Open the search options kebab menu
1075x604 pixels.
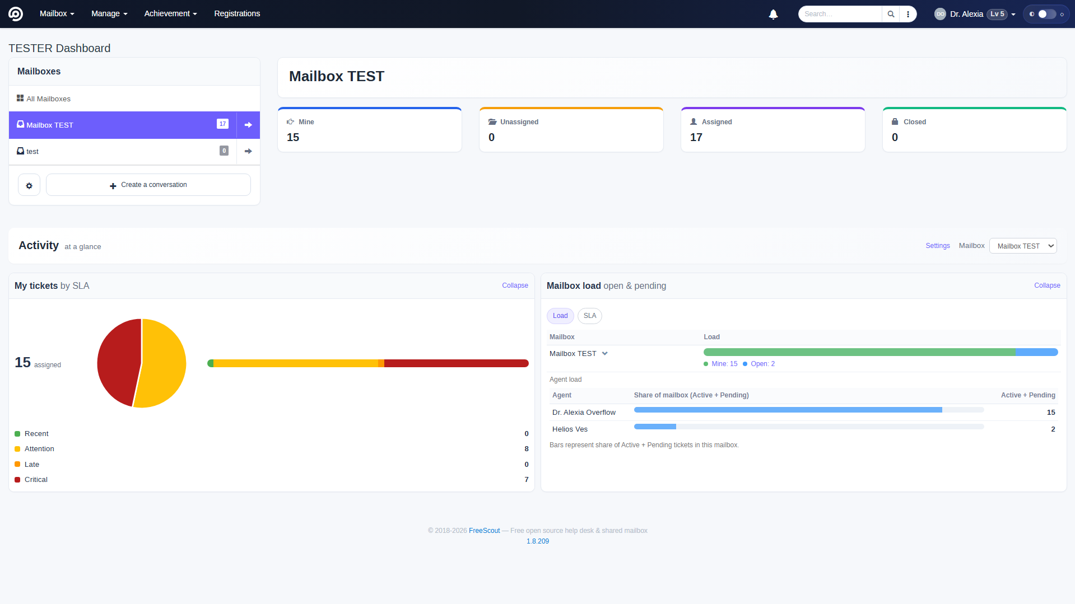[908, 14]
